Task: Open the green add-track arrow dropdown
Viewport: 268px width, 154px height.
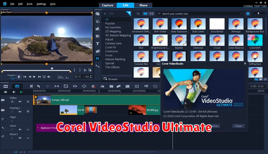Action: point(21,92)
